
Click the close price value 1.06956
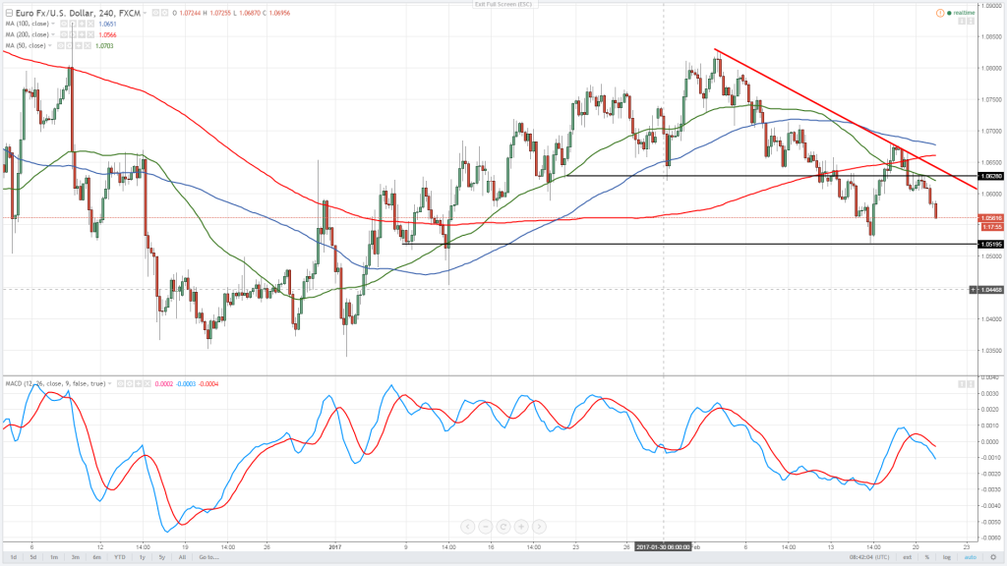pyautogui.click(x=279, y=13)
